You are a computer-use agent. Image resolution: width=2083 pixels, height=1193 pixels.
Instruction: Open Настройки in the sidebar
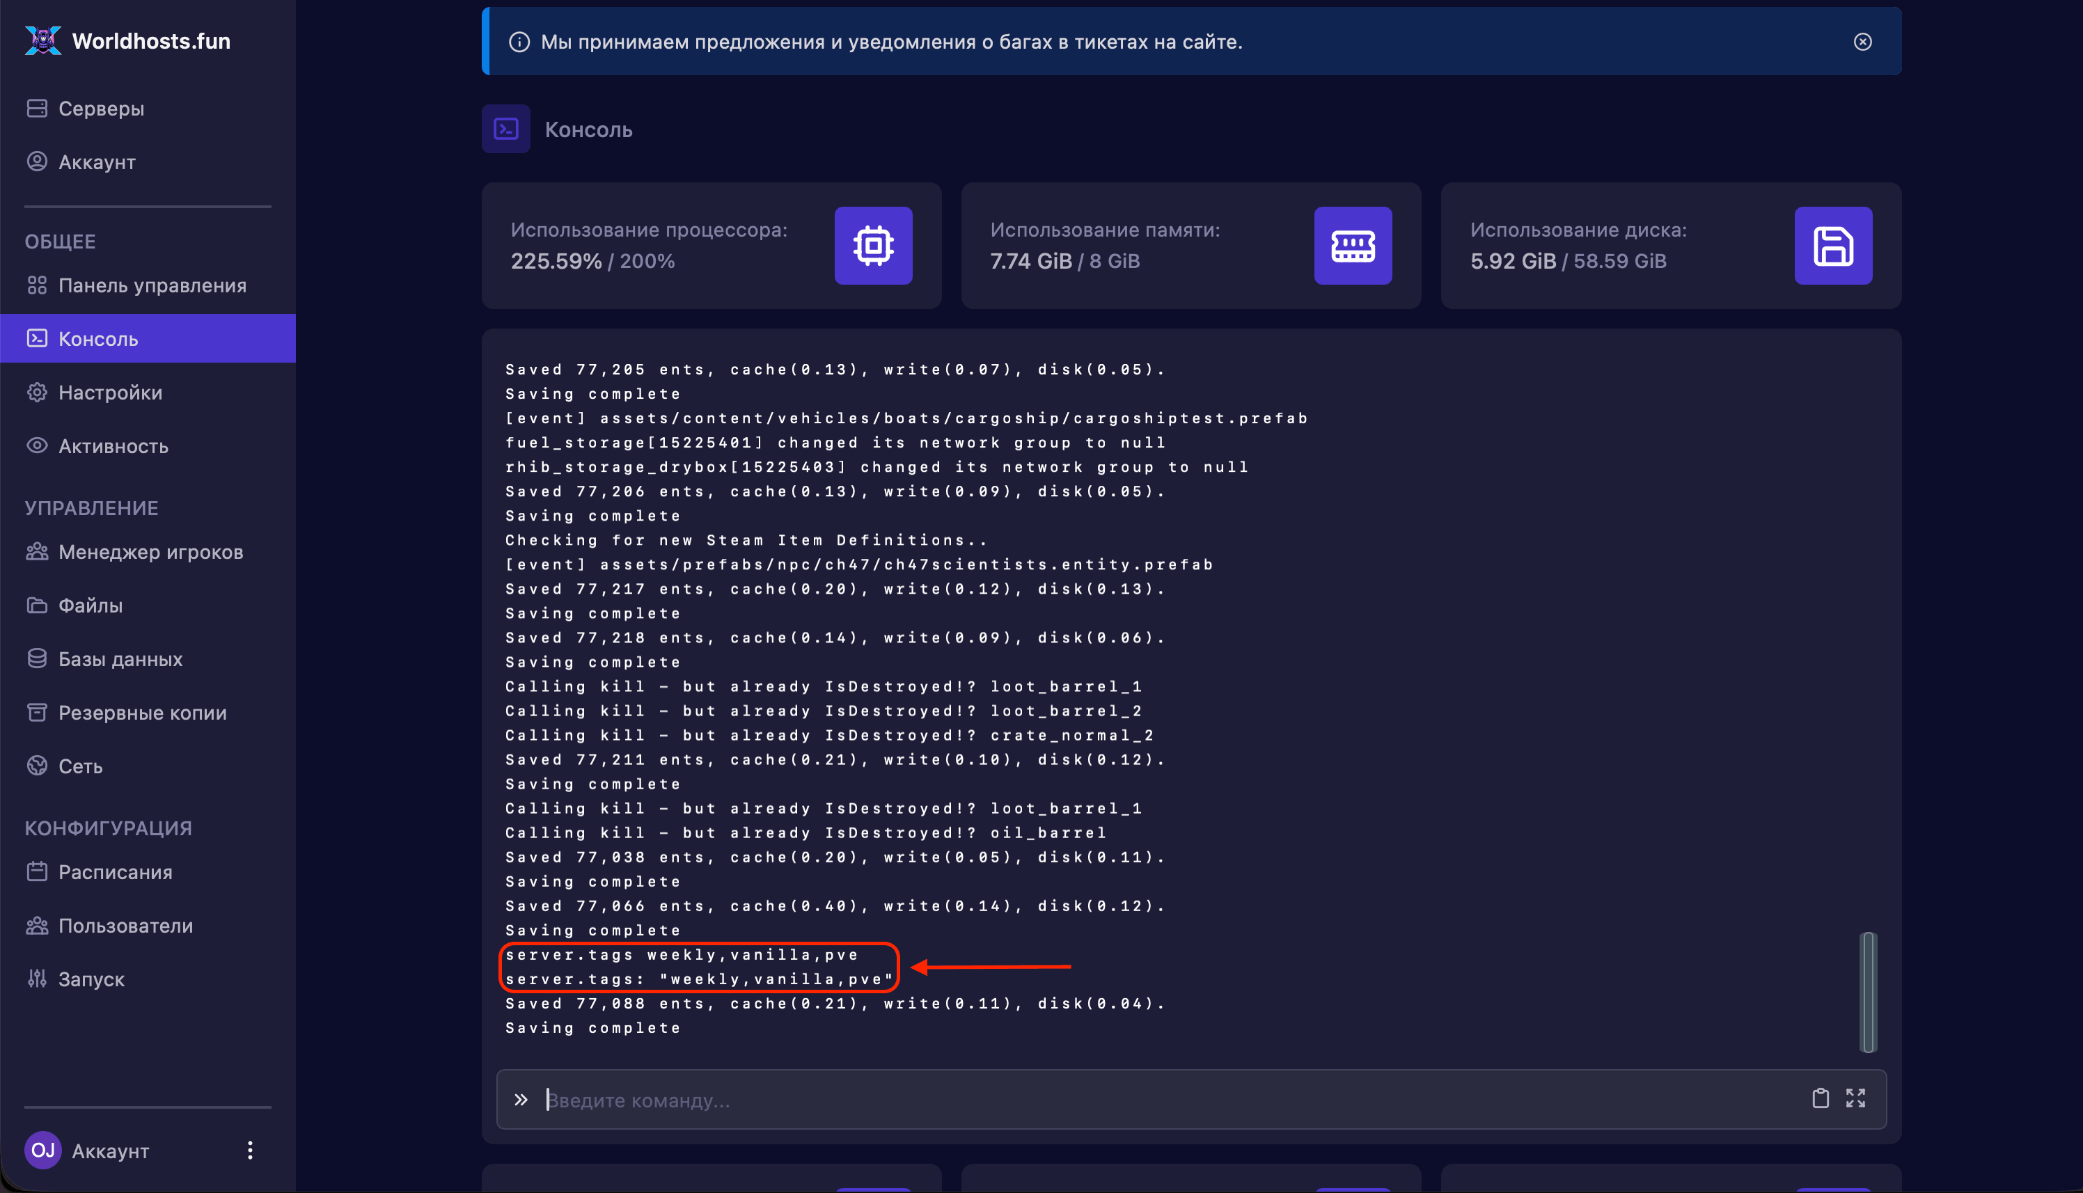pyautogui.click(x=148, y=393)
